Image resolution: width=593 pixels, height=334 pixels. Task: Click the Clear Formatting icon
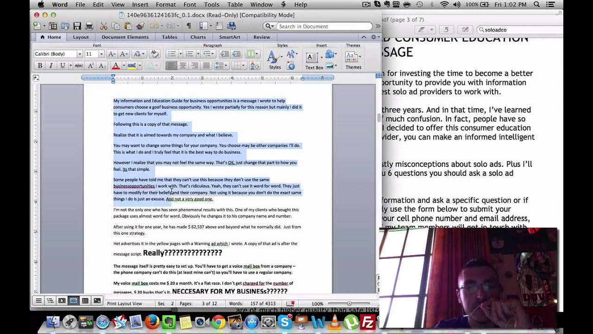coord(155,54)
